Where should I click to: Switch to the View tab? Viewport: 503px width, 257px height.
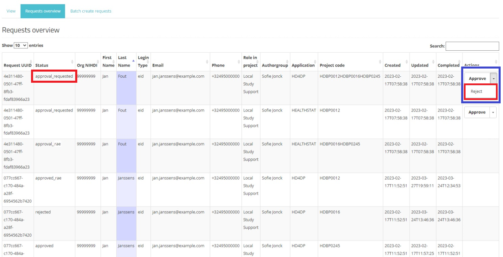pos(11,11)
